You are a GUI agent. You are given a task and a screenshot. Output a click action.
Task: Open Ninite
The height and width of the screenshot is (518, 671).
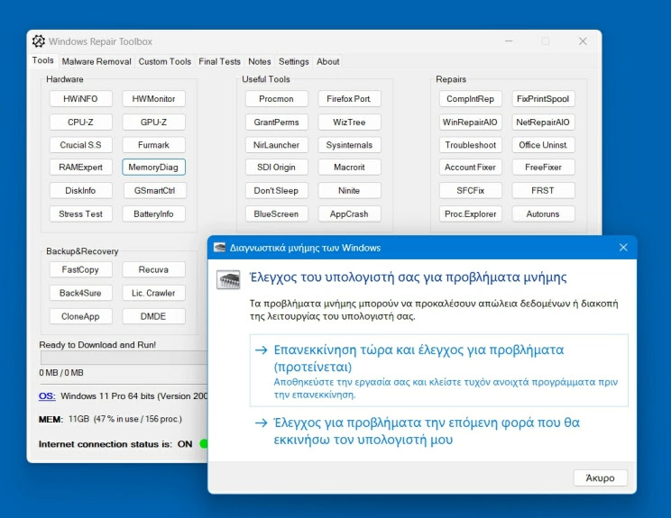349,191
